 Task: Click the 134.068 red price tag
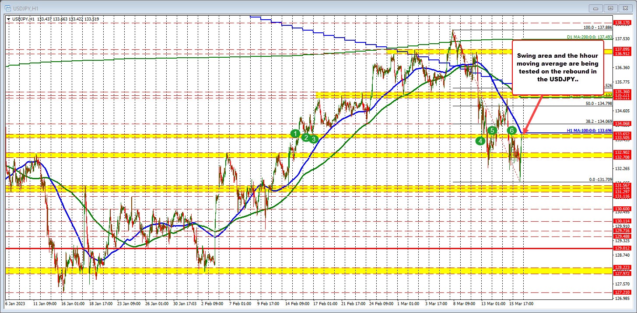[622, 123]
